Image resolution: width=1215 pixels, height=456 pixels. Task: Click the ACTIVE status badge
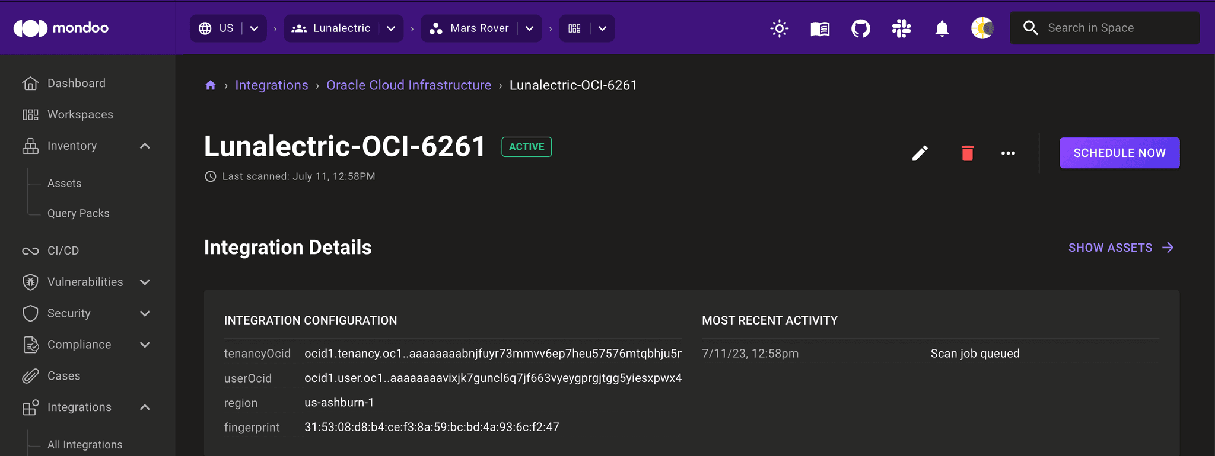coord(527,147)
